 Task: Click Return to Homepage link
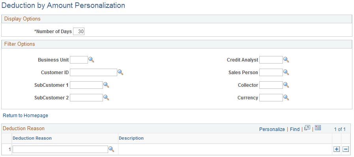tap(26, 116)
